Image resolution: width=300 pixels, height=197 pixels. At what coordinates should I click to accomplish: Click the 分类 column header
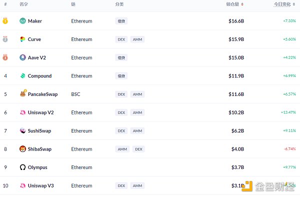pos(119,4)
